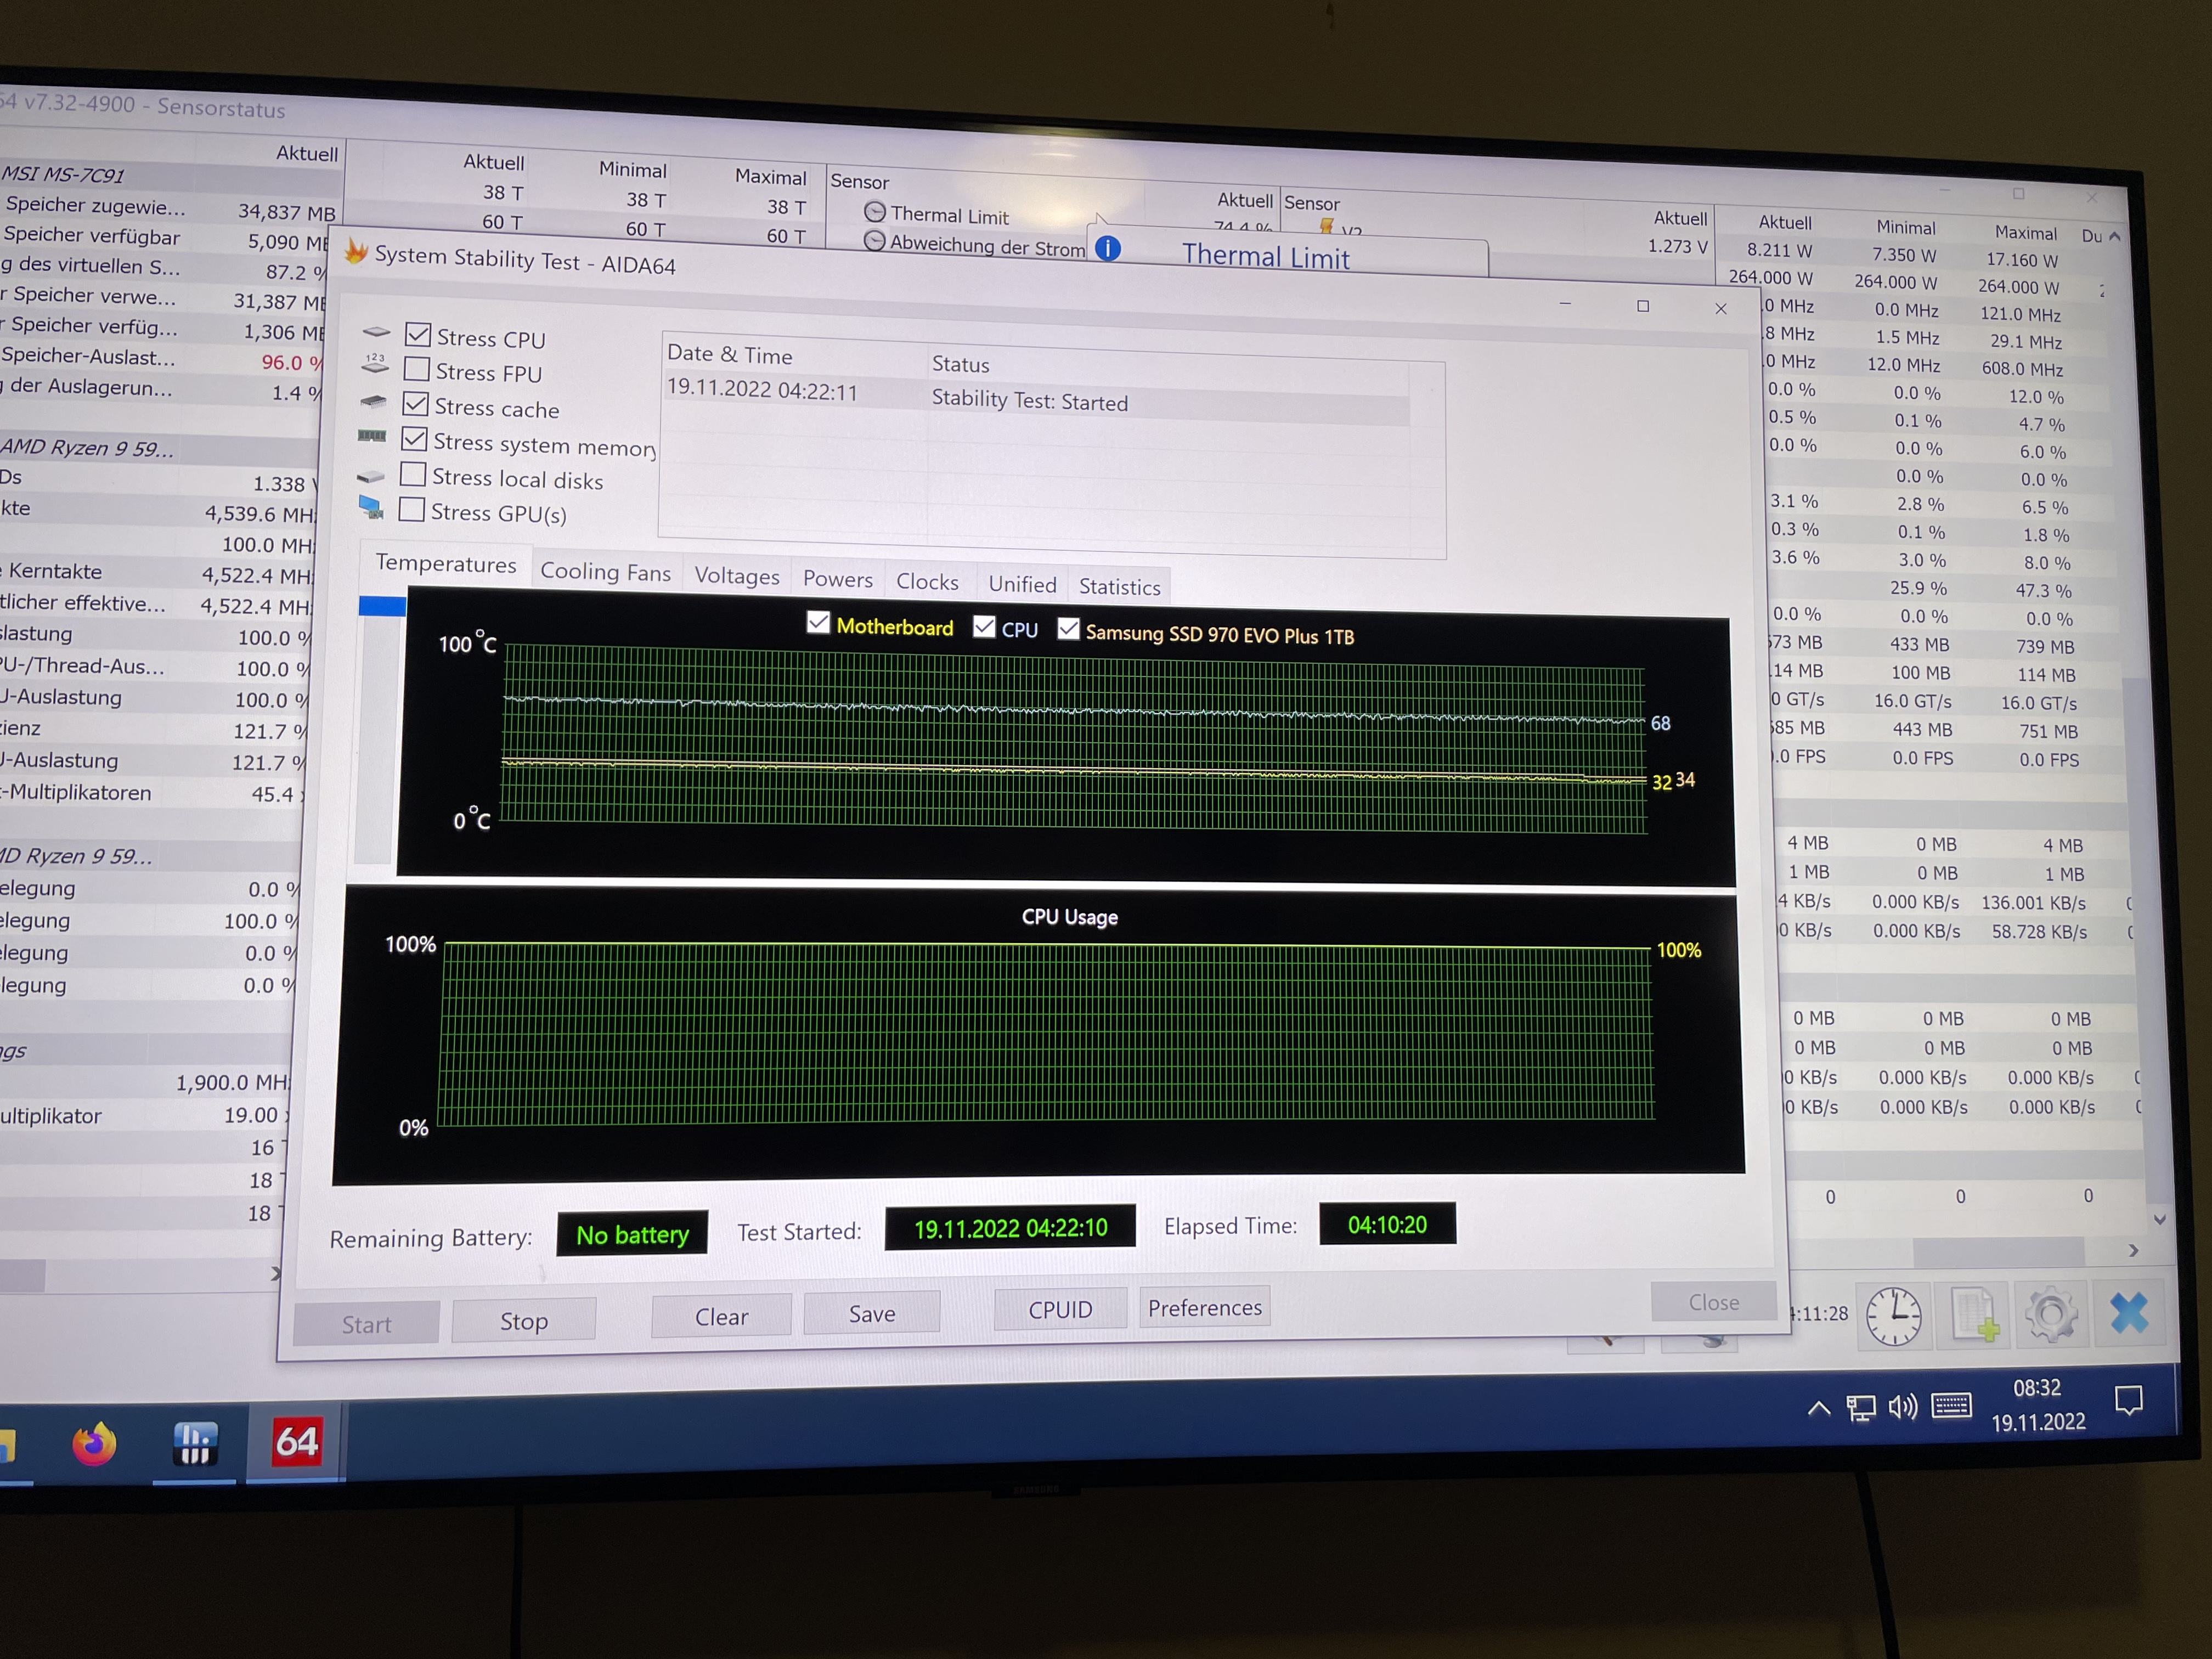Click the blue X icon in sensor window
2212x1659 pixels.
2129,1313
